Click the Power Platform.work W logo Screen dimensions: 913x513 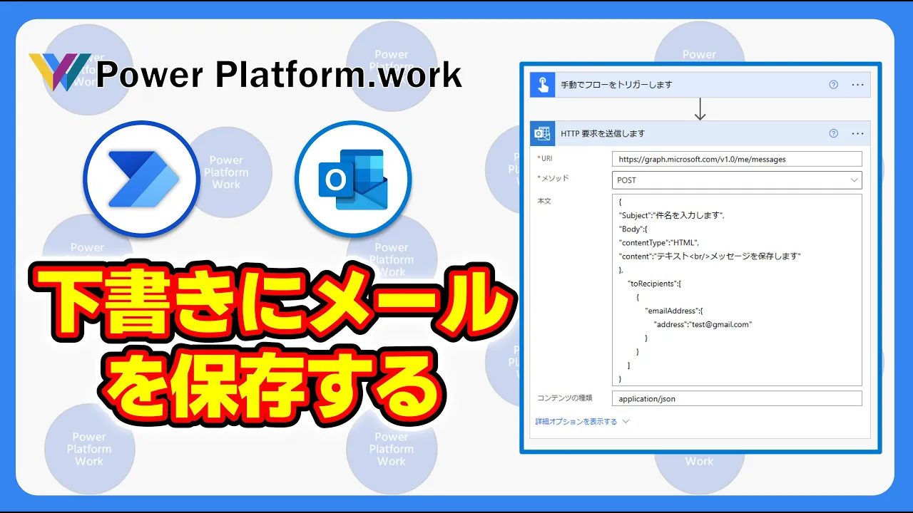(60, 71)
